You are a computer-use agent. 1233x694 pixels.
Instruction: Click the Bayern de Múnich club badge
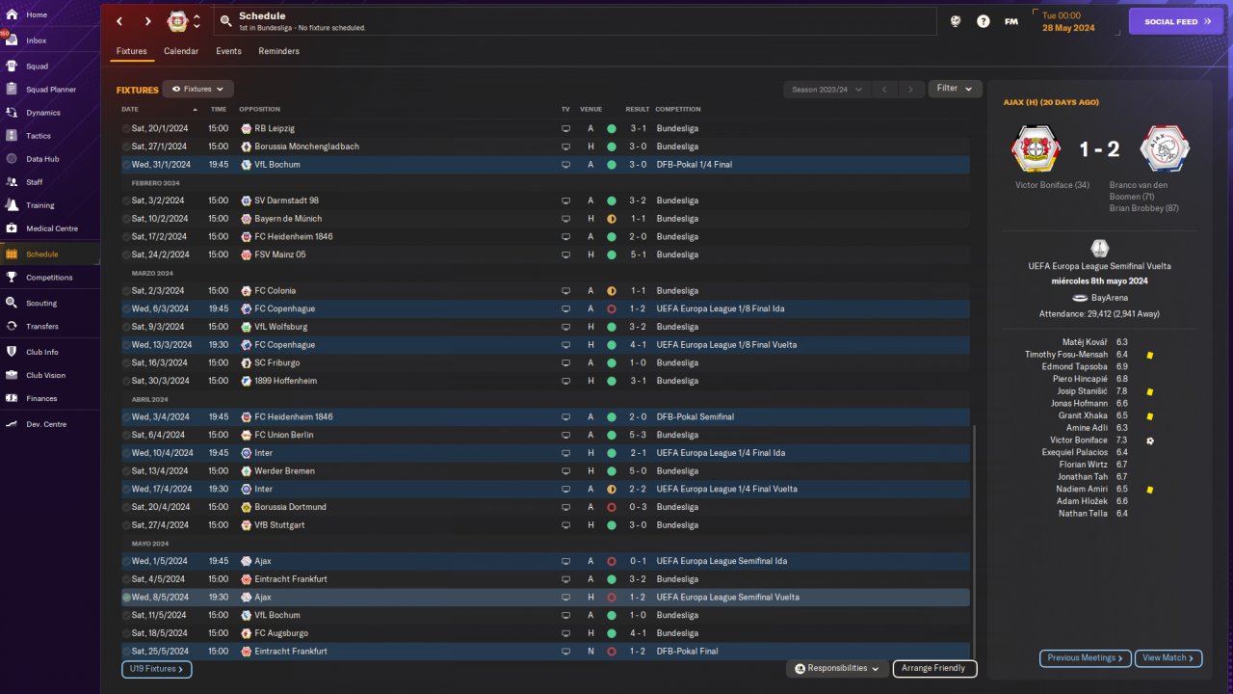(x=247, y=219)
